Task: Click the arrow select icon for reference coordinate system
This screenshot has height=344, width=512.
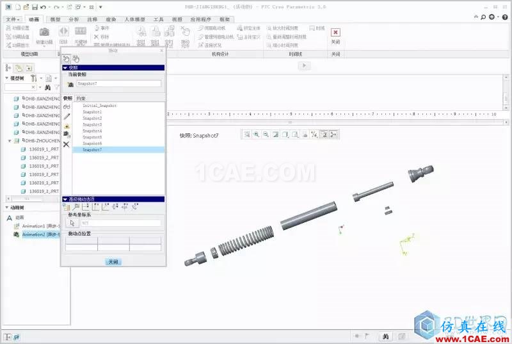Action: [x=72, y=223]
